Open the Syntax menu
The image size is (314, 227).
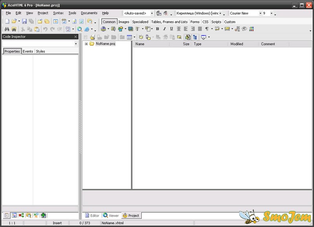[58, 13]
